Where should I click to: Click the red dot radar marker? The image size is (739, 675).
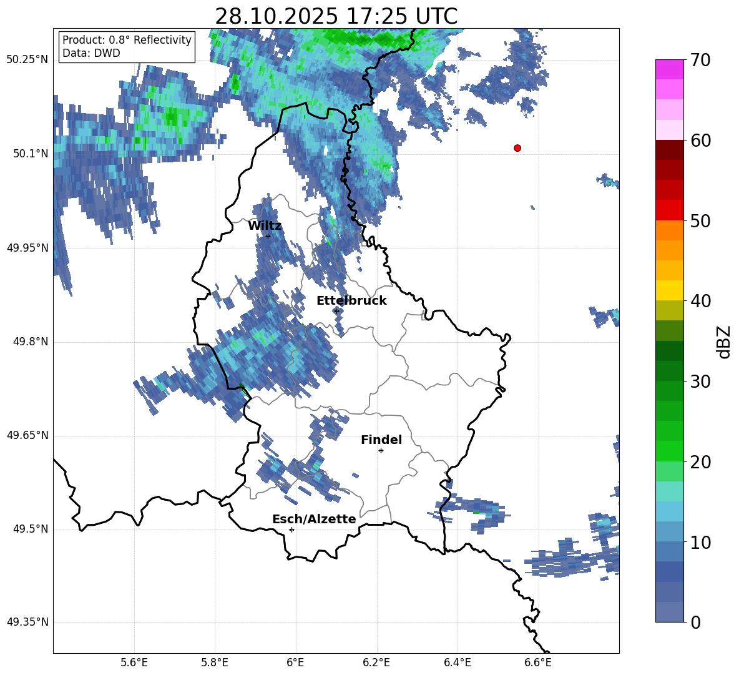click(517, 148)
